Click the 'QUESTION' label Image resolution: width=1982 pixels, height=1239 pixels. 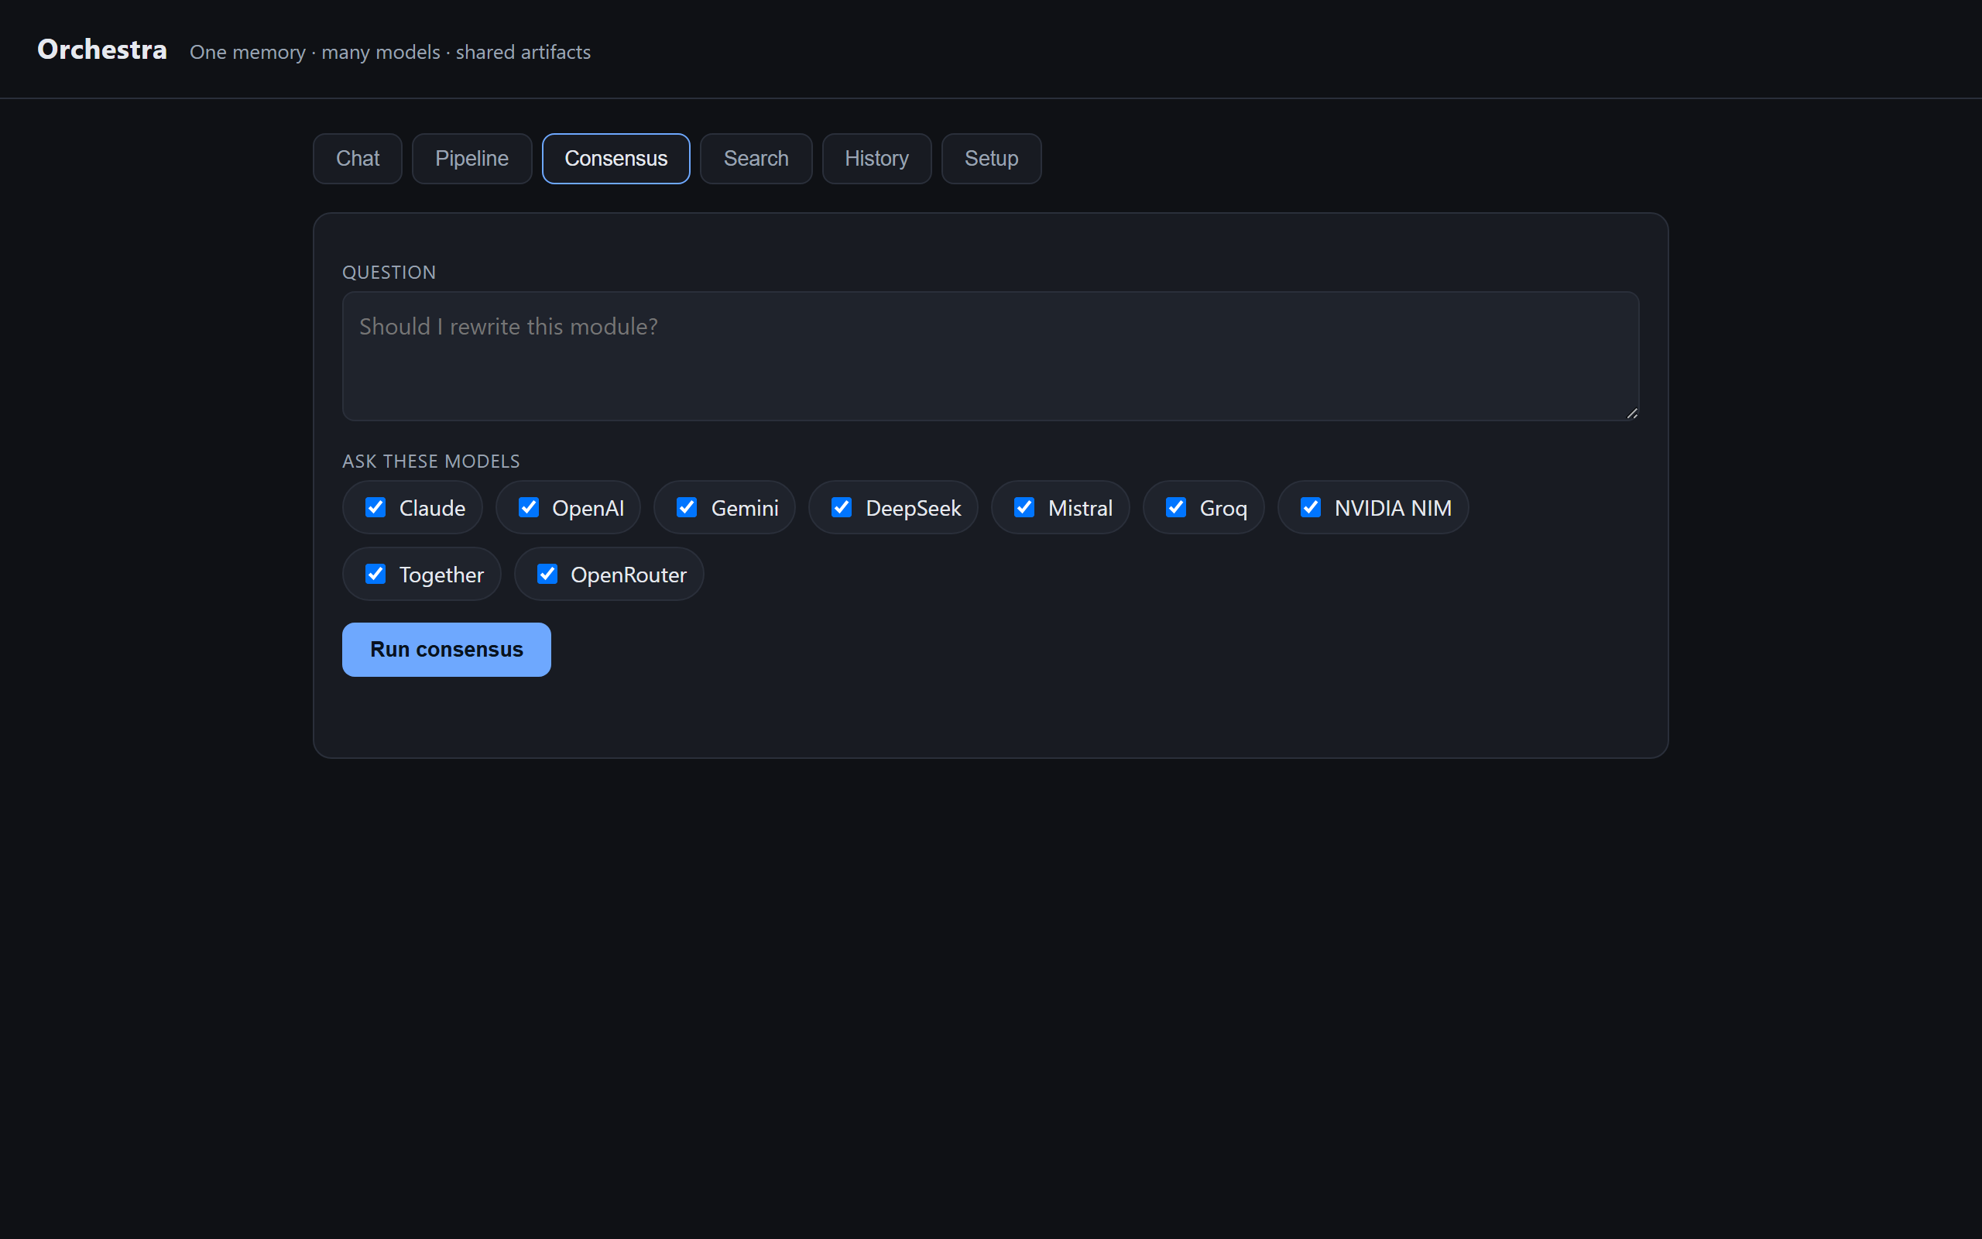tap(389, 272)
